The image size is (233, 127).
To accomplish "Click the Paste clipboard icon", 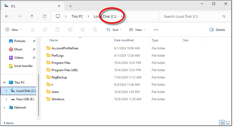I will point(58,30).
